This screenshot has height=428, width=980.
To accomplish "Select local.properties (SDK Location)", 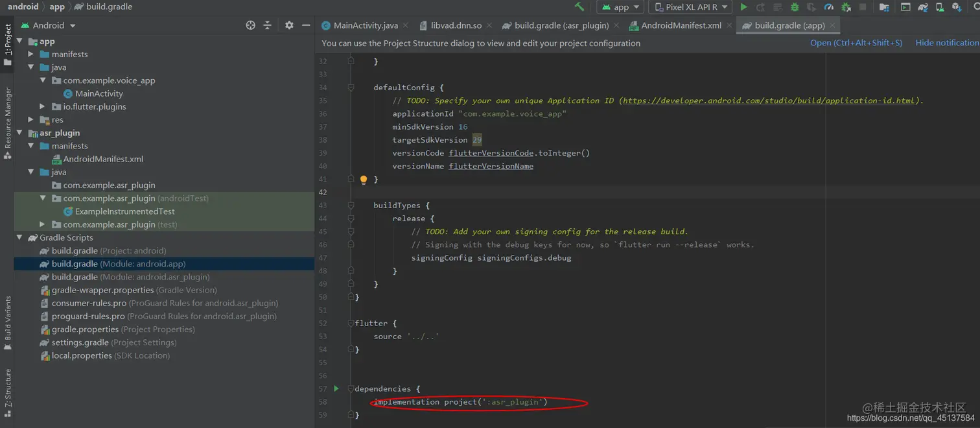I will coord(110,355).
